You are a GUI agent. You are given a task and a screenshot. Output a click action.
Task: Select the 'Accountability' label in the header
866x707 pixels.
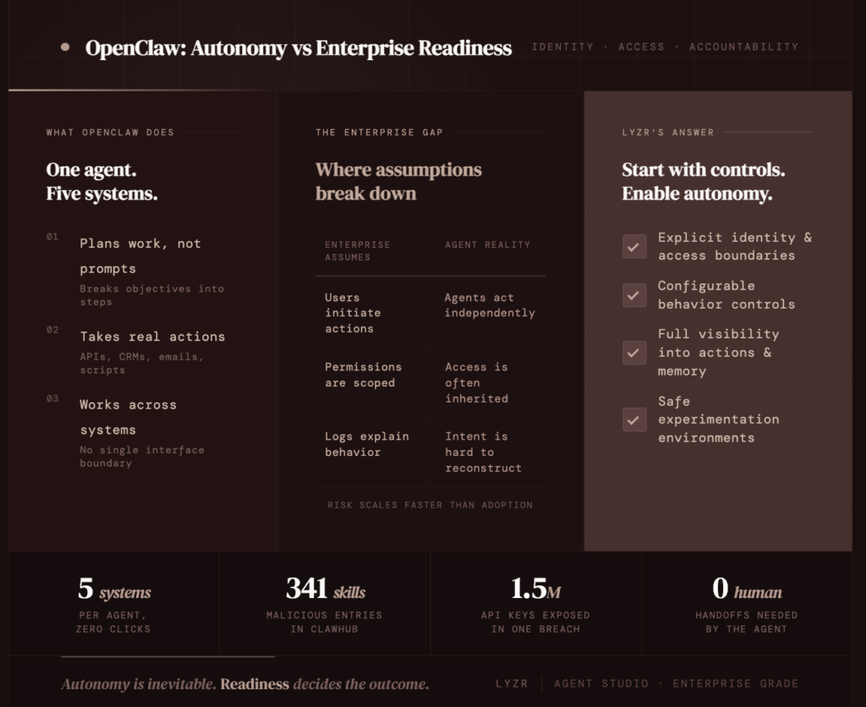point(743,47)
